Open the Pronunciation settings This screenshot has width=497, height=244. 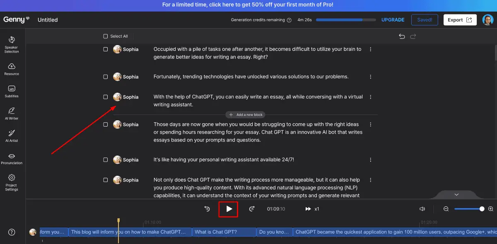click(12, 158)
